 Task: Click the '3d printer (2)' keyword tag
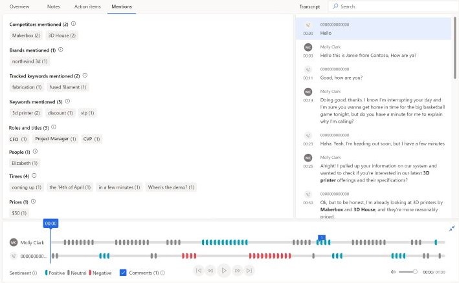click(x=26, y=113)
